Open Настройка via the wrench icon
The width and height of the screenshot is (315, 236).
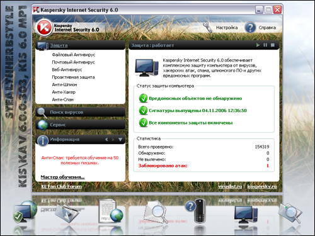coord(208,27)
